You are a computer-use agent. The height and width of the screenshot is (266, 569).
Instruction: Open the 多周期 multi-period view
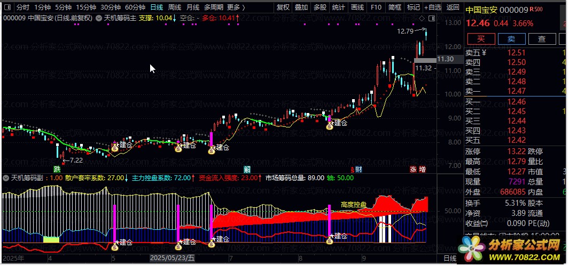click(x=213, y=7)
